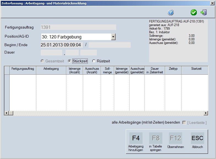Image resolution: width=216 pixels, height=159 pixels.
Task: Click the empty Ende time field
Action: [110, 45]
